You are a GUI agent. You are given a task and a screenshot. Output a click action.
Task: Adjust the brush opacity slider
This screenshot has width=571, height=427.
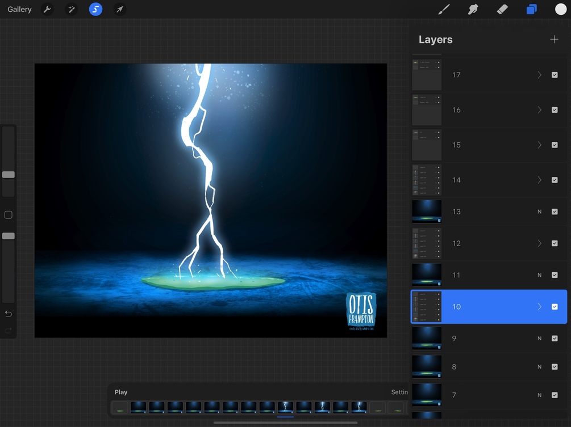pos(9,236)
